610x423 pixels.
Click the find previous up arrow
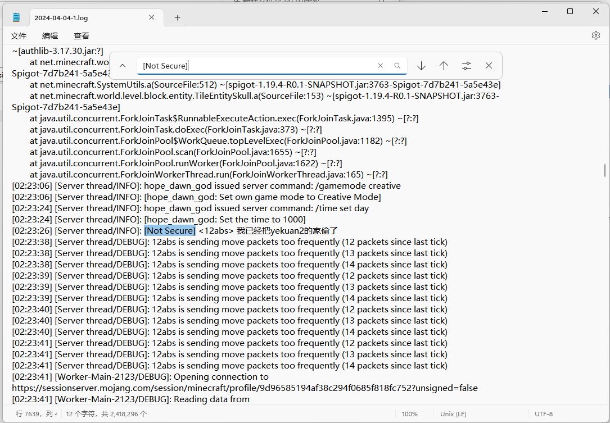[444, 66]
